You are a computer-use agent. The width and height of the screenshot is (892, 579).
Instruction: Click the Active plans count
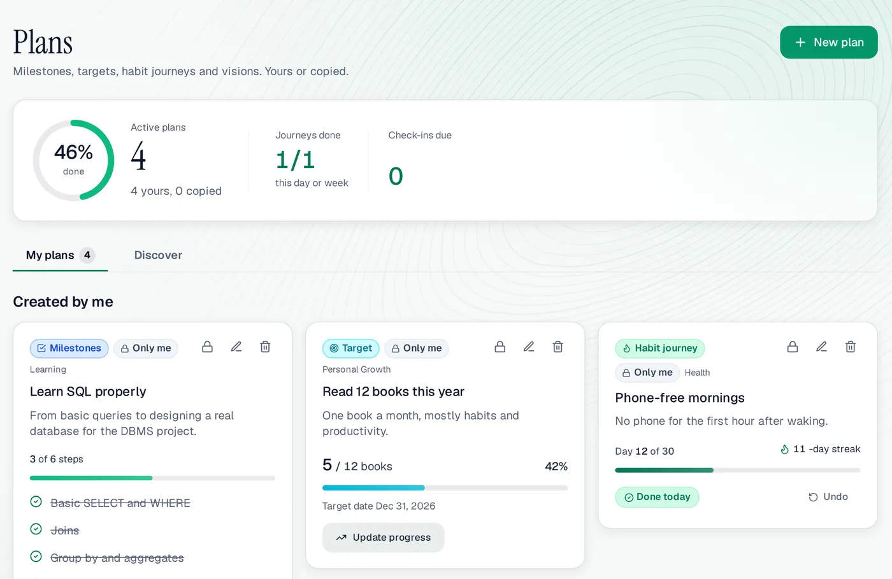[138, 157]
